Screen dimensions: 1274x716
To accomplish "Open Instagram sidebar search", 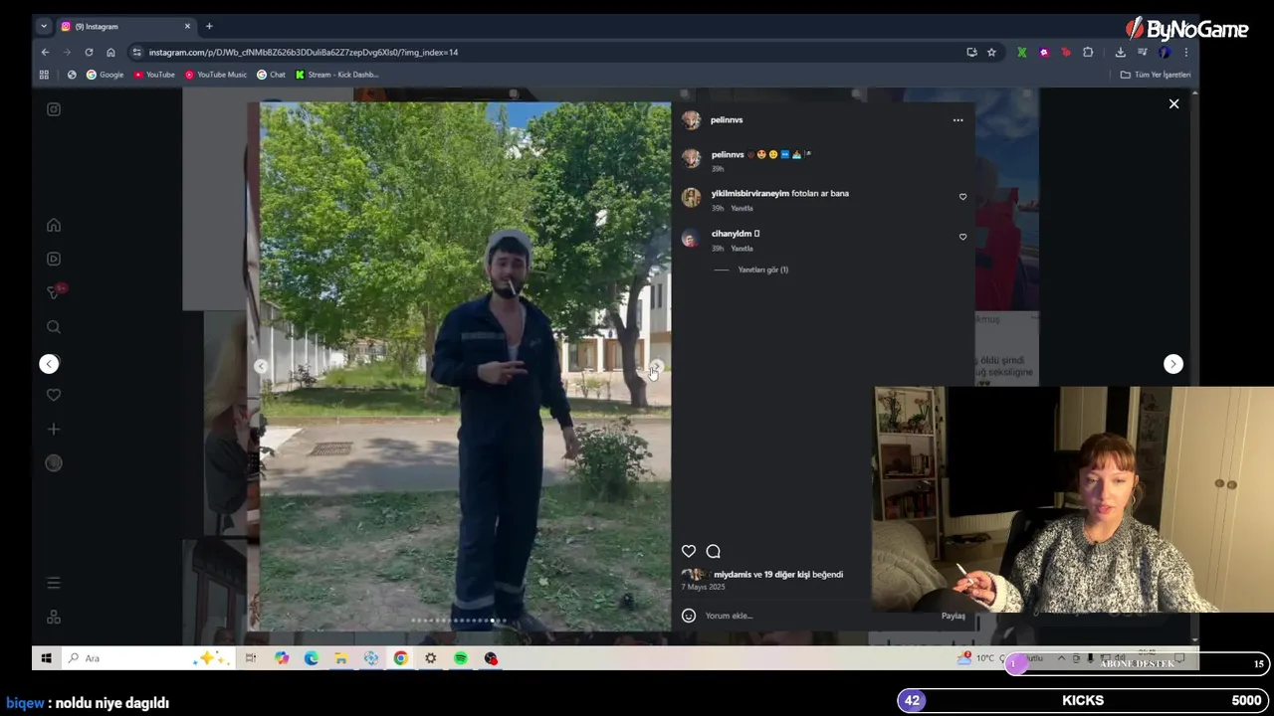I will point(54,327).
